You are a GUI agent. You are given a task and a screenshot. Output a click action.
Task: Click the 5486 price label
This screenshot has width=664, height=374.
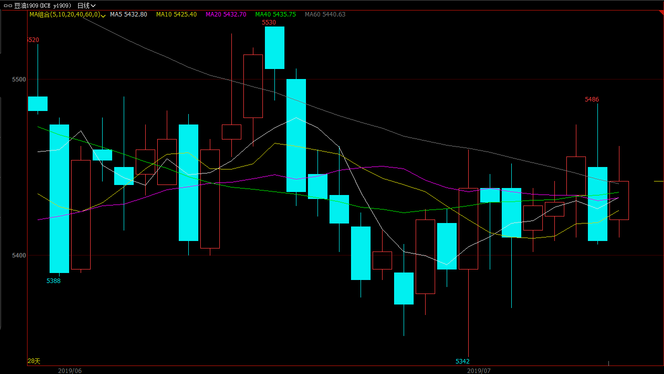pyautogui.click(x=592, y=99)
